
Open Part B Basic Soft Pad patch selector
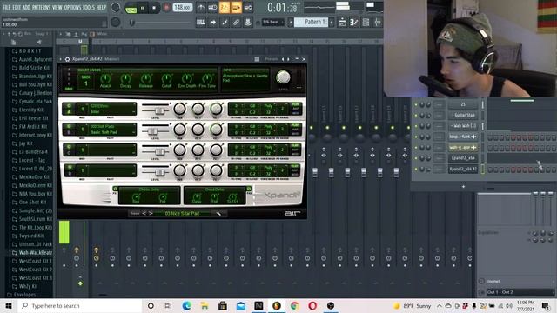coord(112,130)
